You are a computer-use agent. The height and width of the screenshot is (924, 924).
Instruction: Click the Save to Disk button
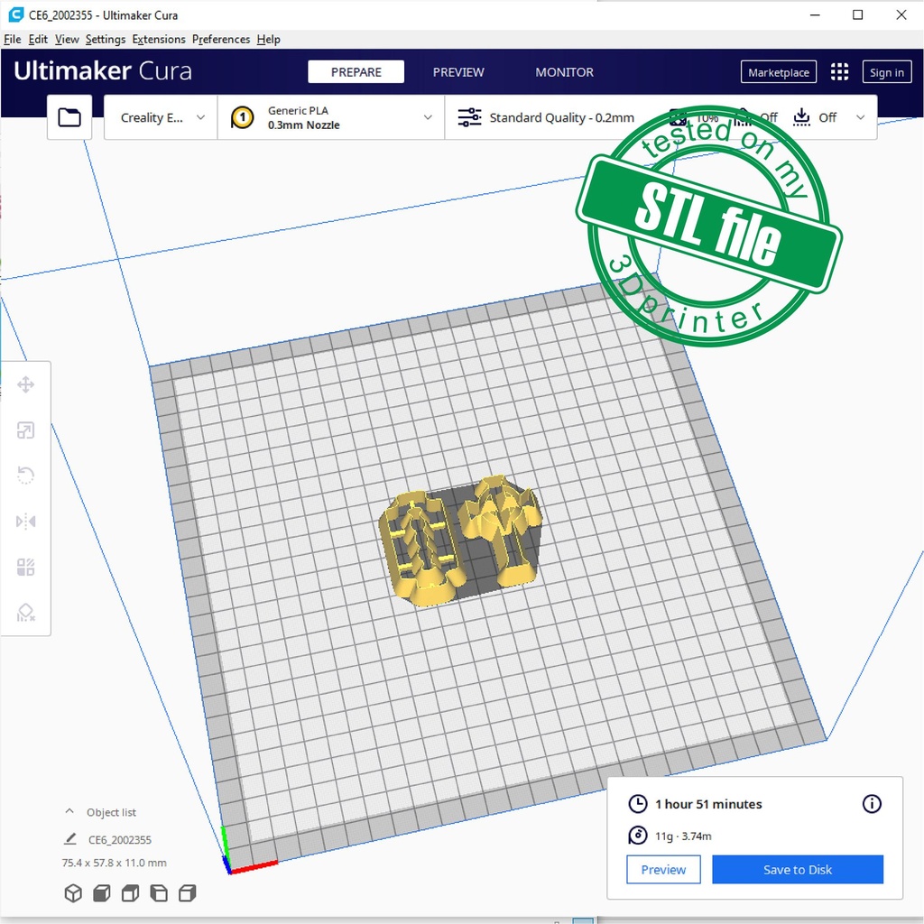click(x=798, y=870)
